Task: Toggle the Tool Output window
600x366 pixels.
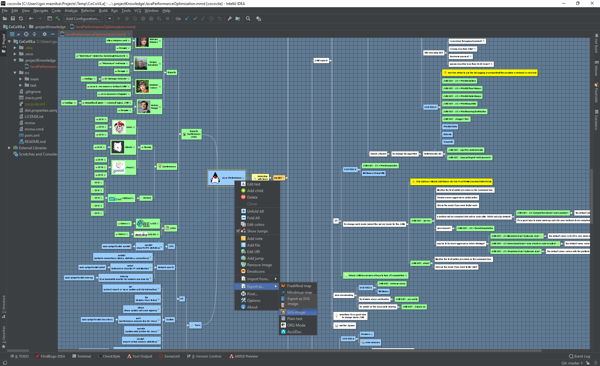Action: (140, 356)
